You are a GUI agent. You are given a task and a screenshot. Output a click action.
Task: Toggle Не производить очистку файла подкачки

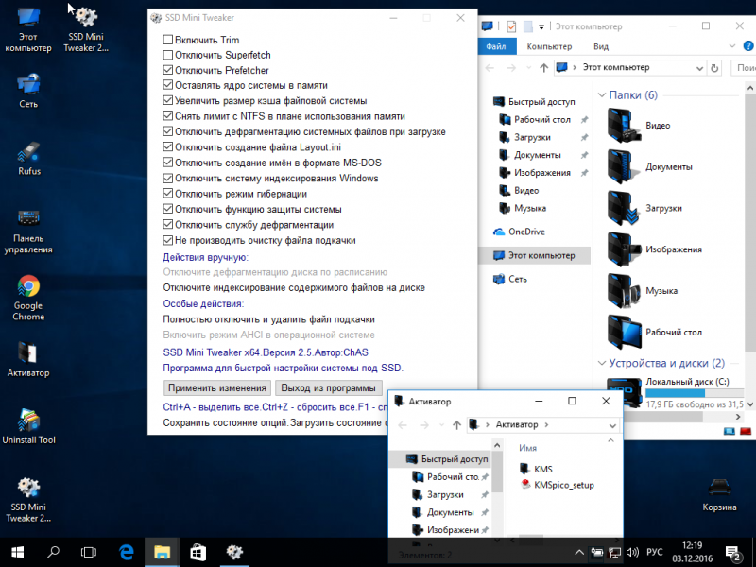[x=168, y=240]
